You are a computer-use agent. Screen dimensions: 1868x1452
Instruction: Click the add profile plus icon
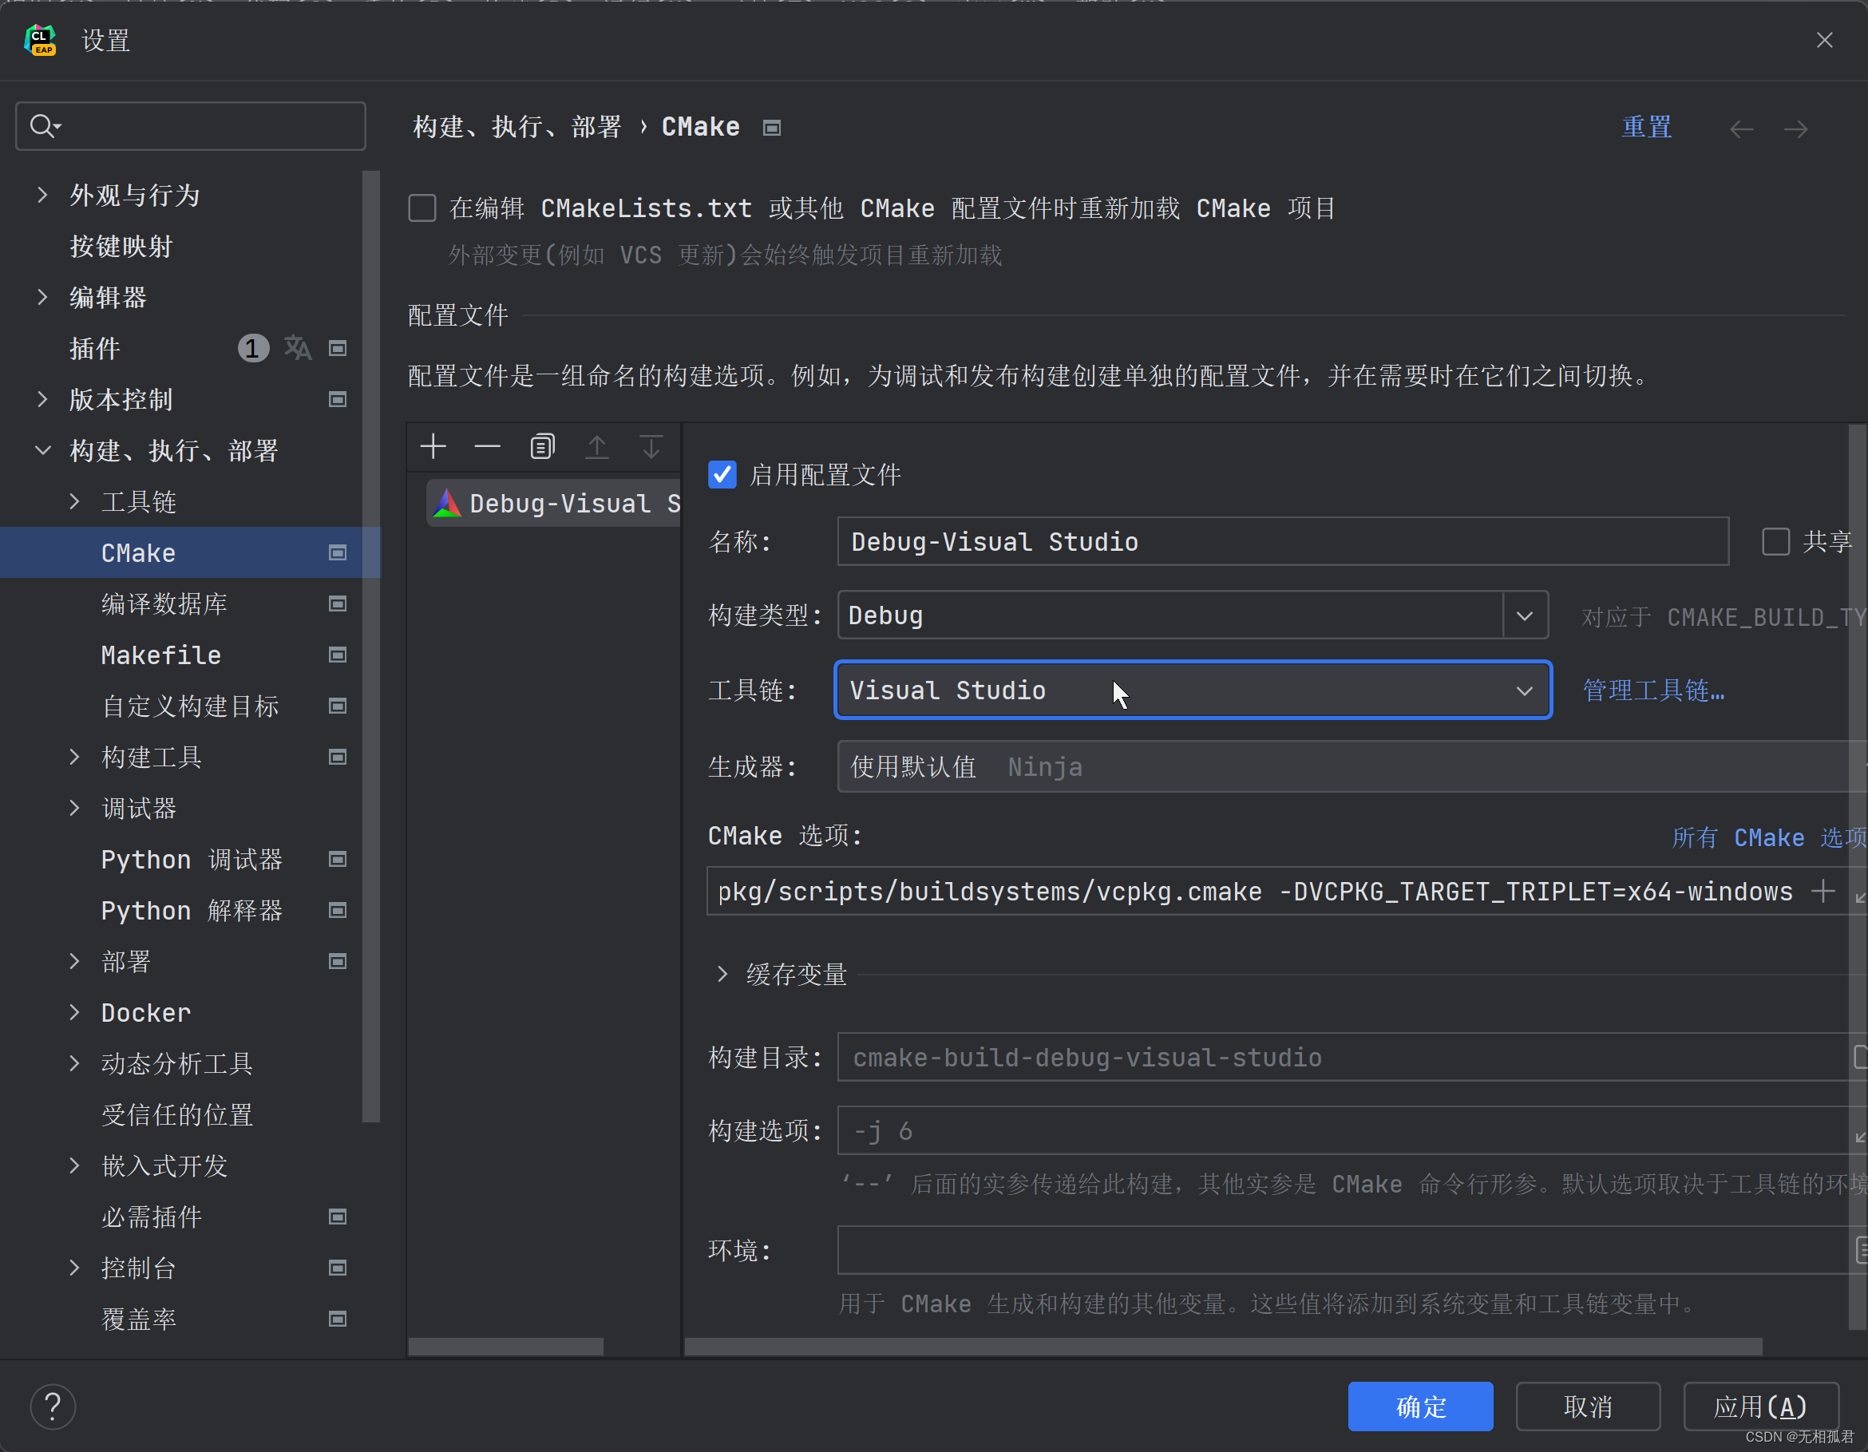(433, 446)
